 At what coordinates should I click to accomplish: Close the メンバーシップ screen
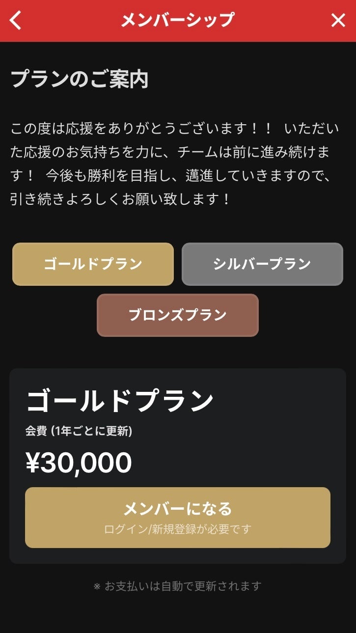click(x=338, y=21)
